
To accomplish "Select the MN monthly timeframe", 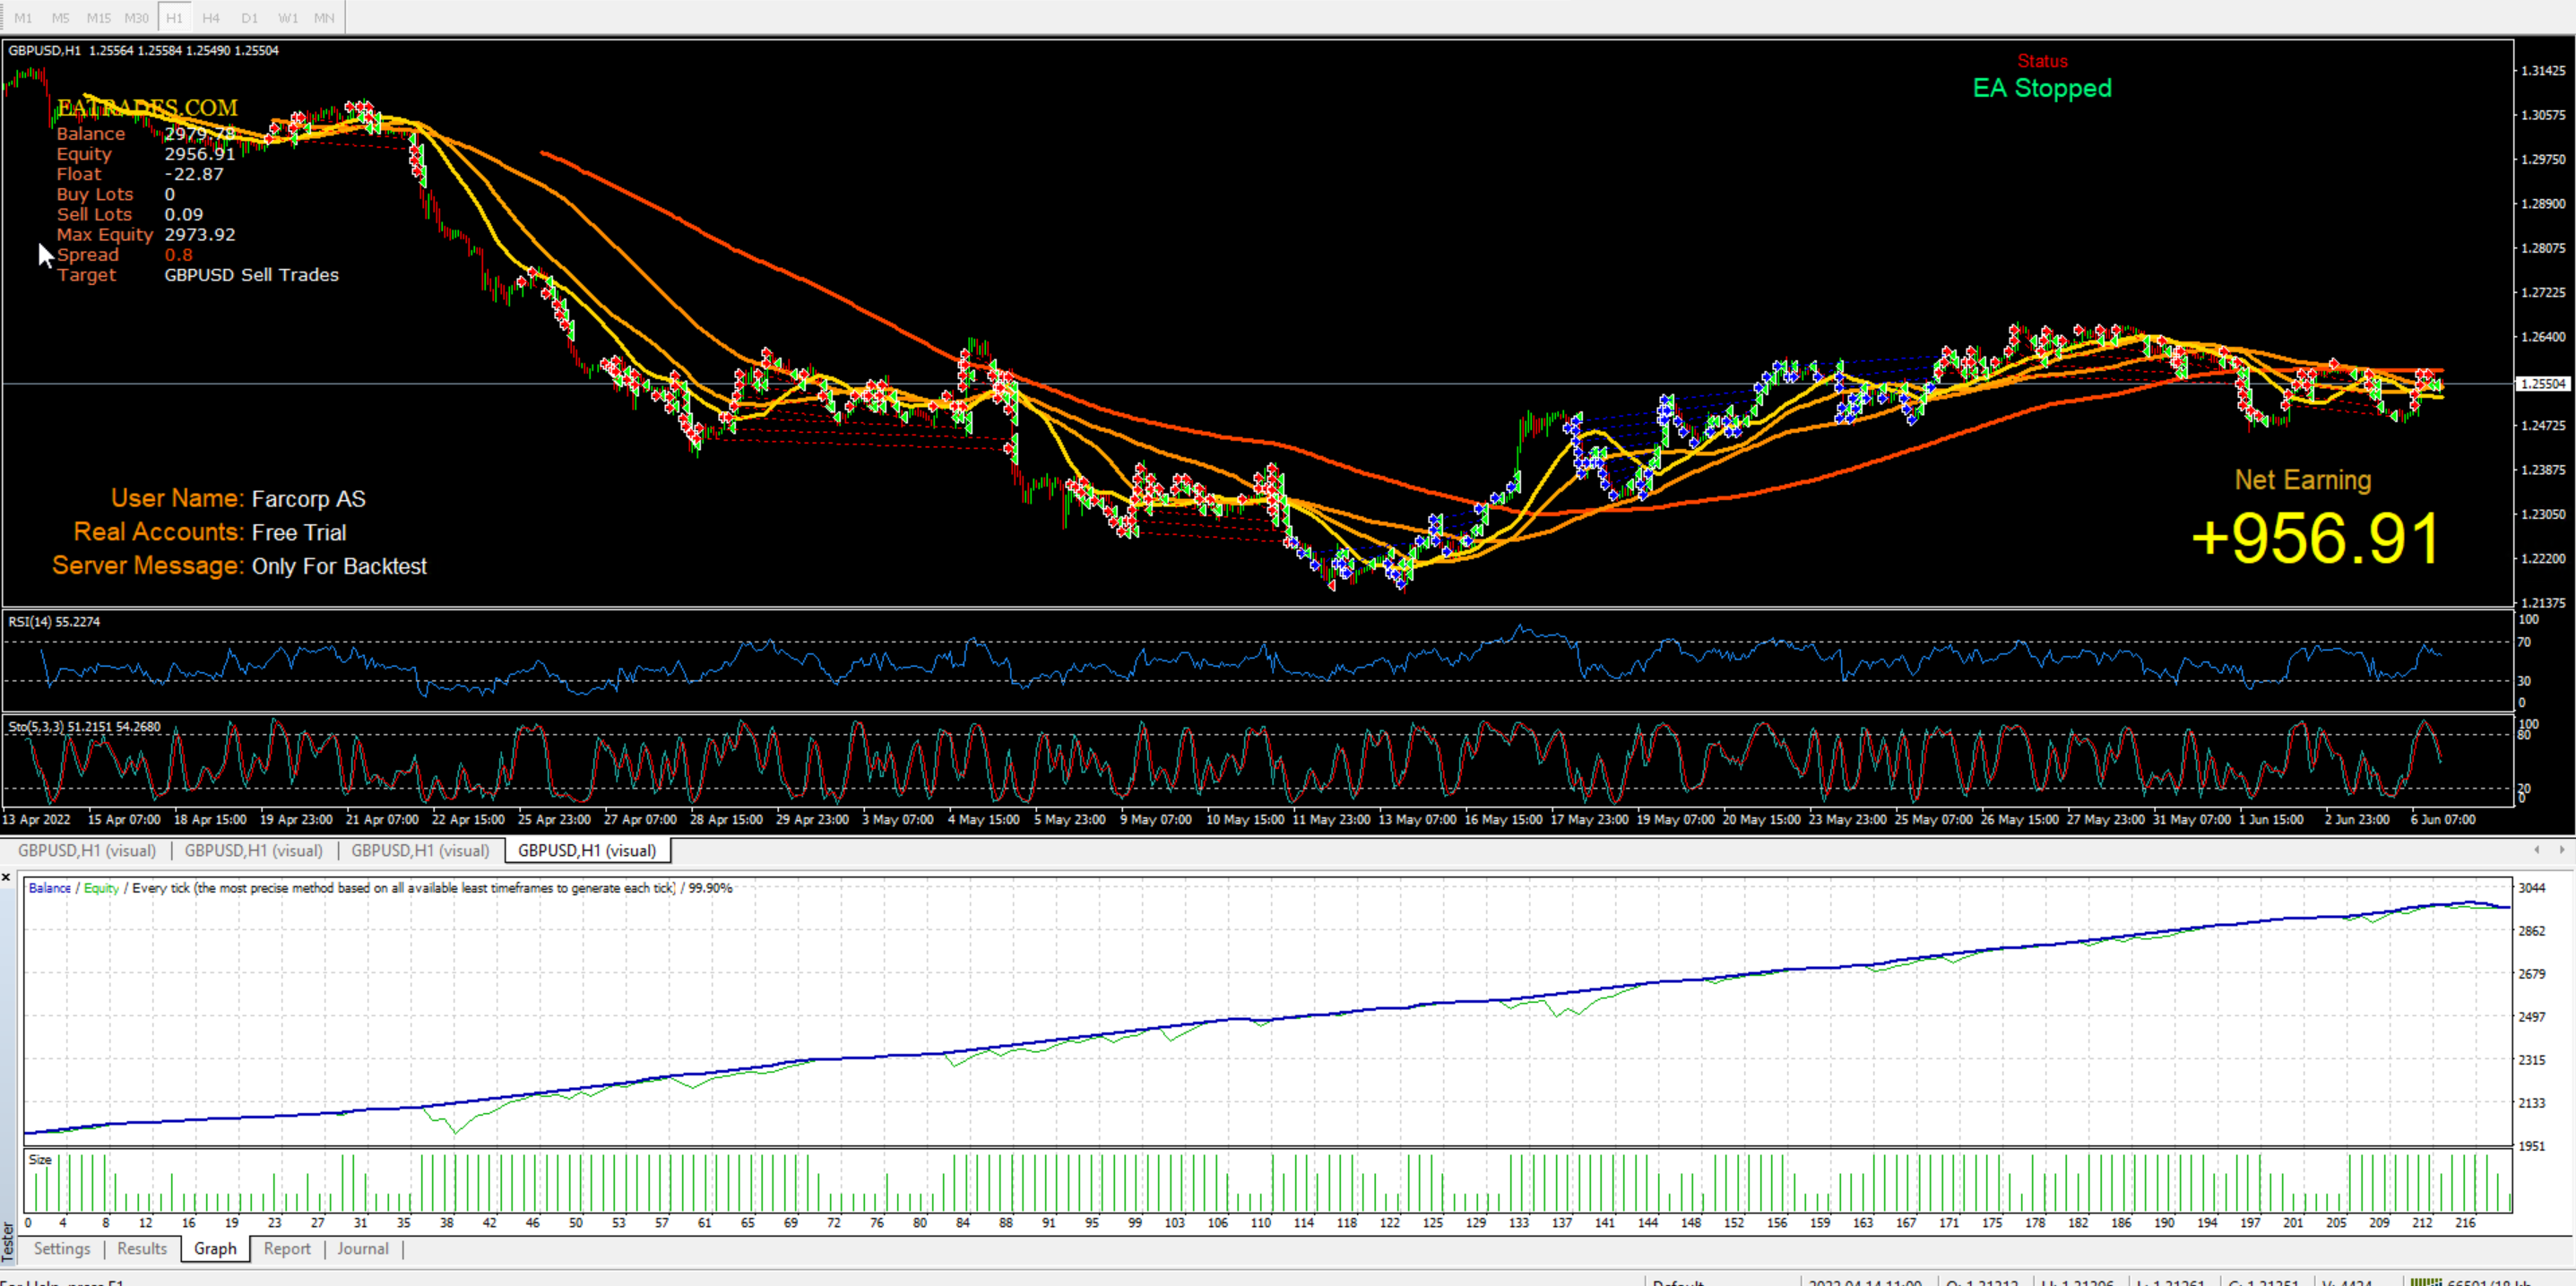I will click(324, 18).
